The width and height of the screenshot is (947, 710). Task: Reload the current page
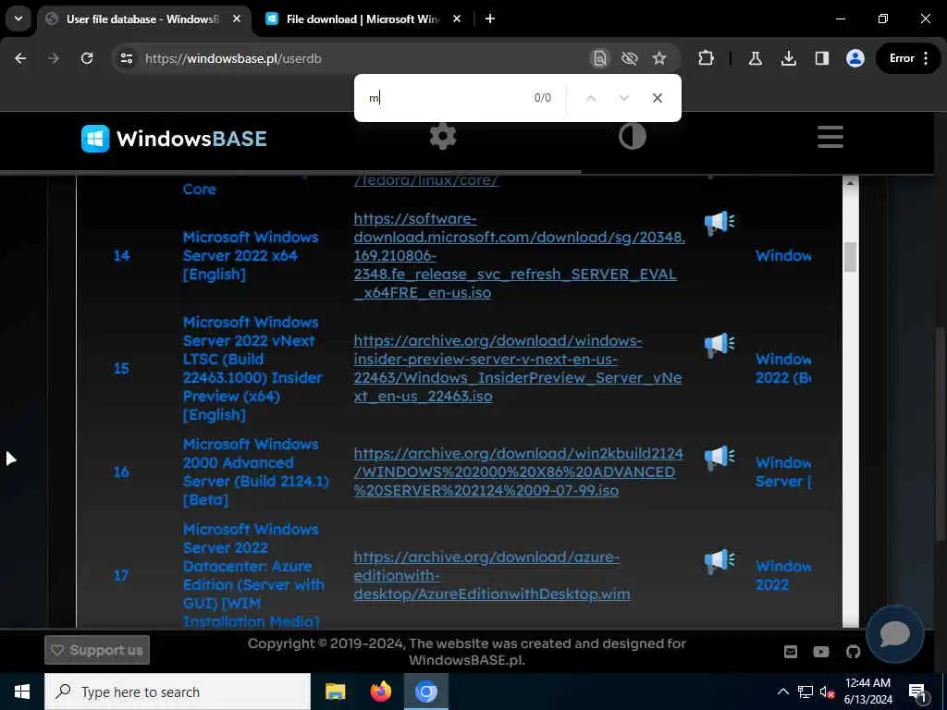(87, 58)
